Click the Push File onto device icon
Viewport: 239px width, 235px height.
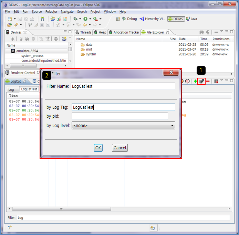point(208,32)
